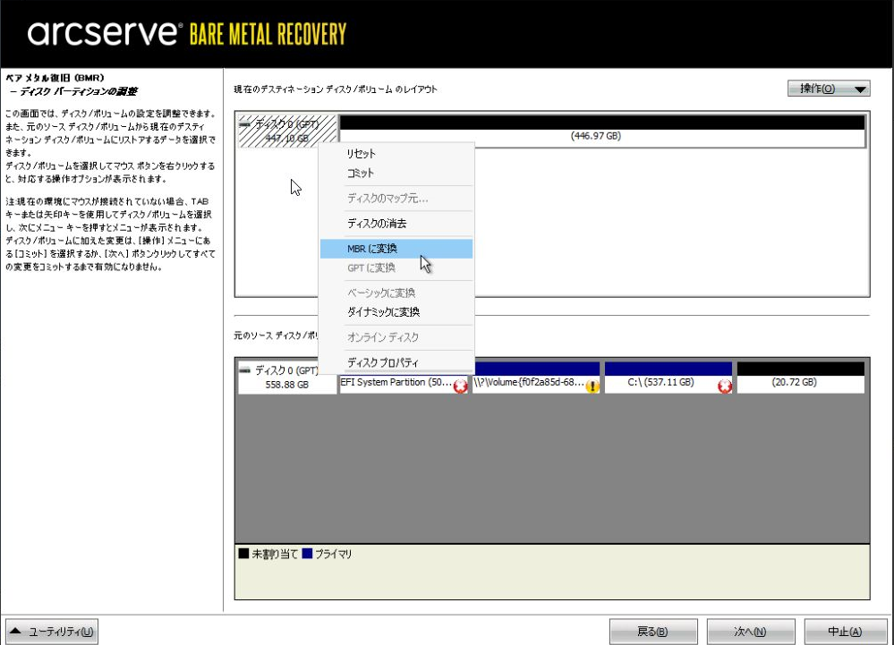The width and height of the screenshot is (894, 645).
Task: Select source C:\ (537.11 GB) volume
Action: (x=668, y=378)
